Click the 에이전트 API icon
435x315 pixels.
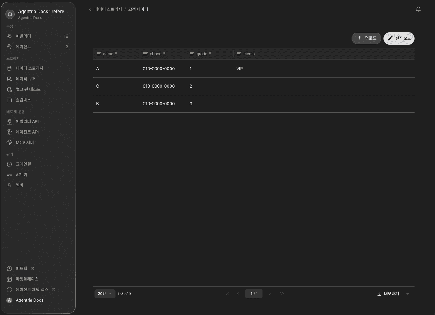pyautogui.click(x=9, y=132)
